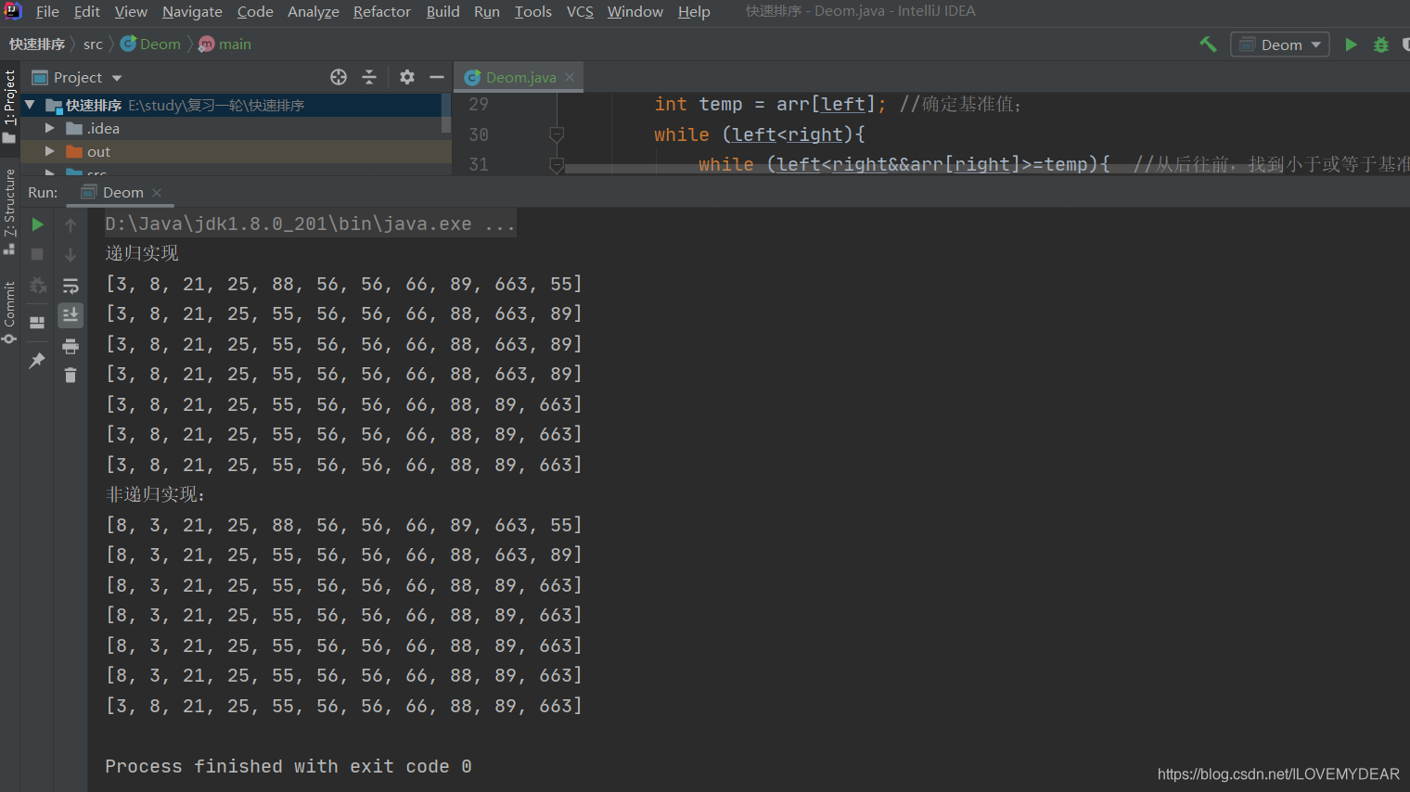Viewport: 1410px width, 792px height.
Task: Click the IntelliJ IDEA app logo icon
Action: pyautogui.click(x=12, y=11)
